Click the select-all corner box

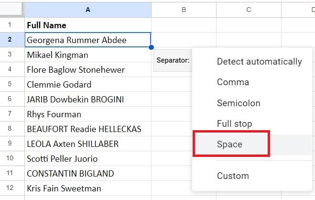[x=12, y=9]
